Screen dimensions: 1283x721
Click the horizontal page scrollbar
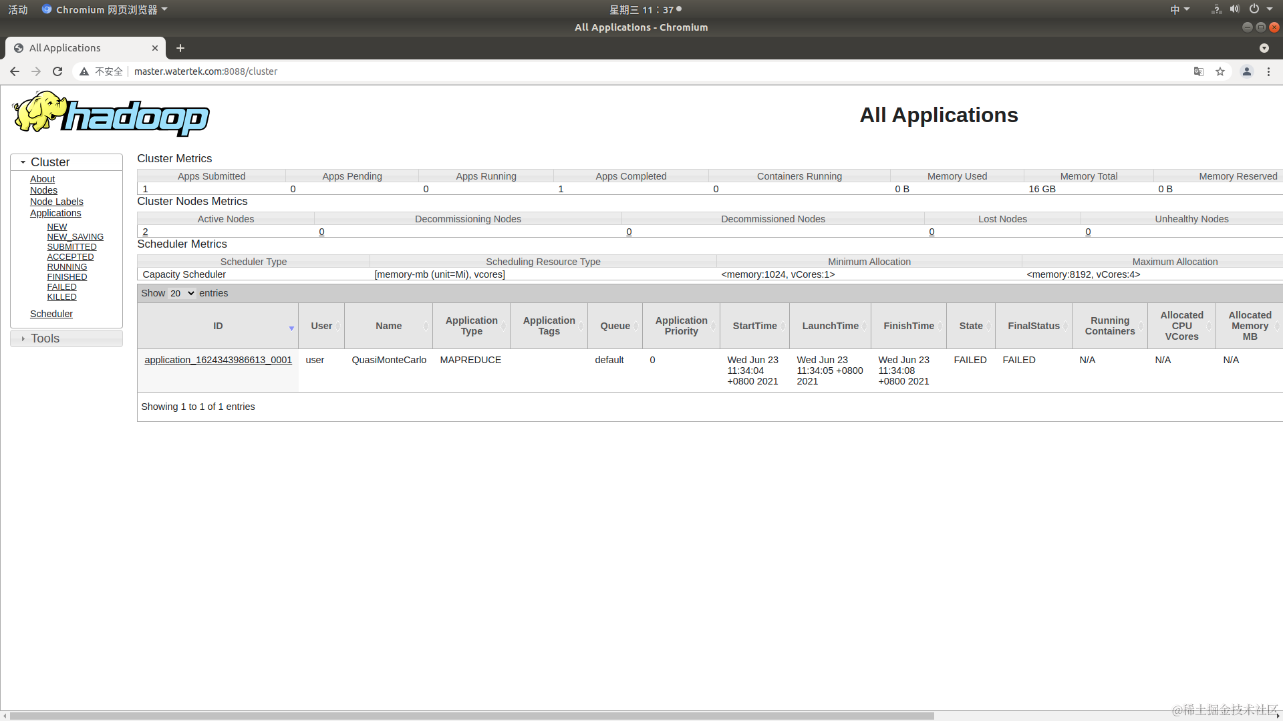click(472, 716)
